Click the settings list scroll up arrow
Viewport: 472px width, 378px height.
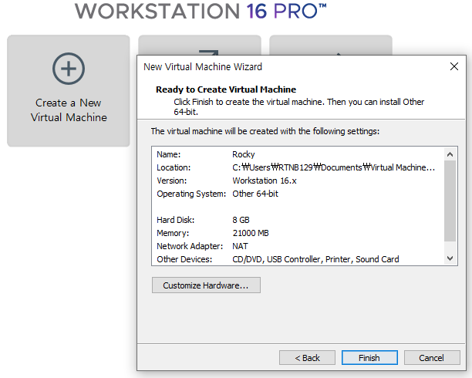tap(450, 154)
